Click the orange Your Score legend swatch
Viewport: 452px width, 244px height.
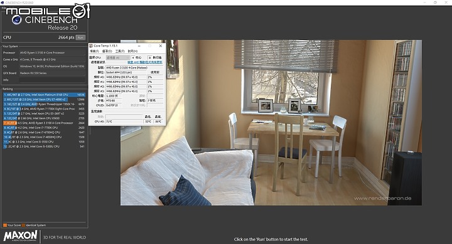pos(5,225)
